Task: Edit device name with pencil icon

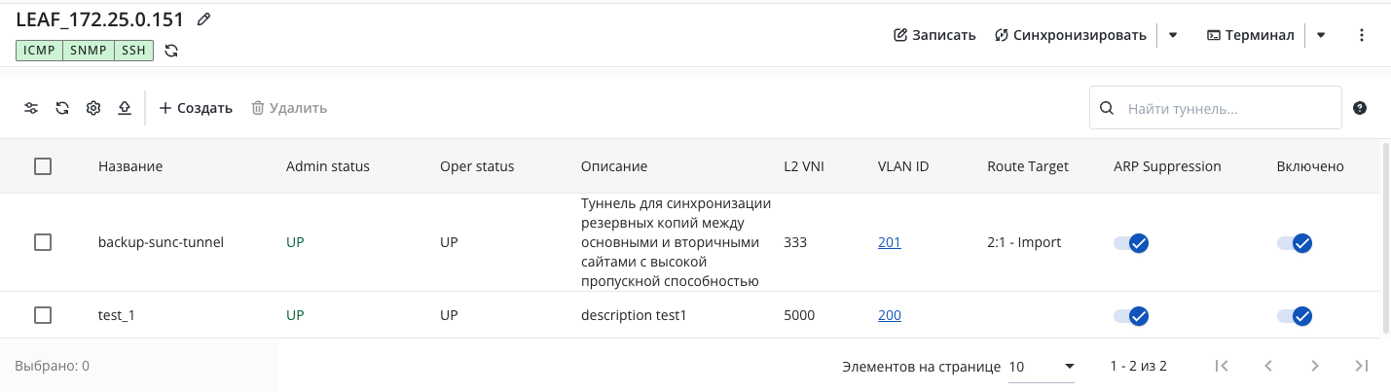Action: [203, 19]
